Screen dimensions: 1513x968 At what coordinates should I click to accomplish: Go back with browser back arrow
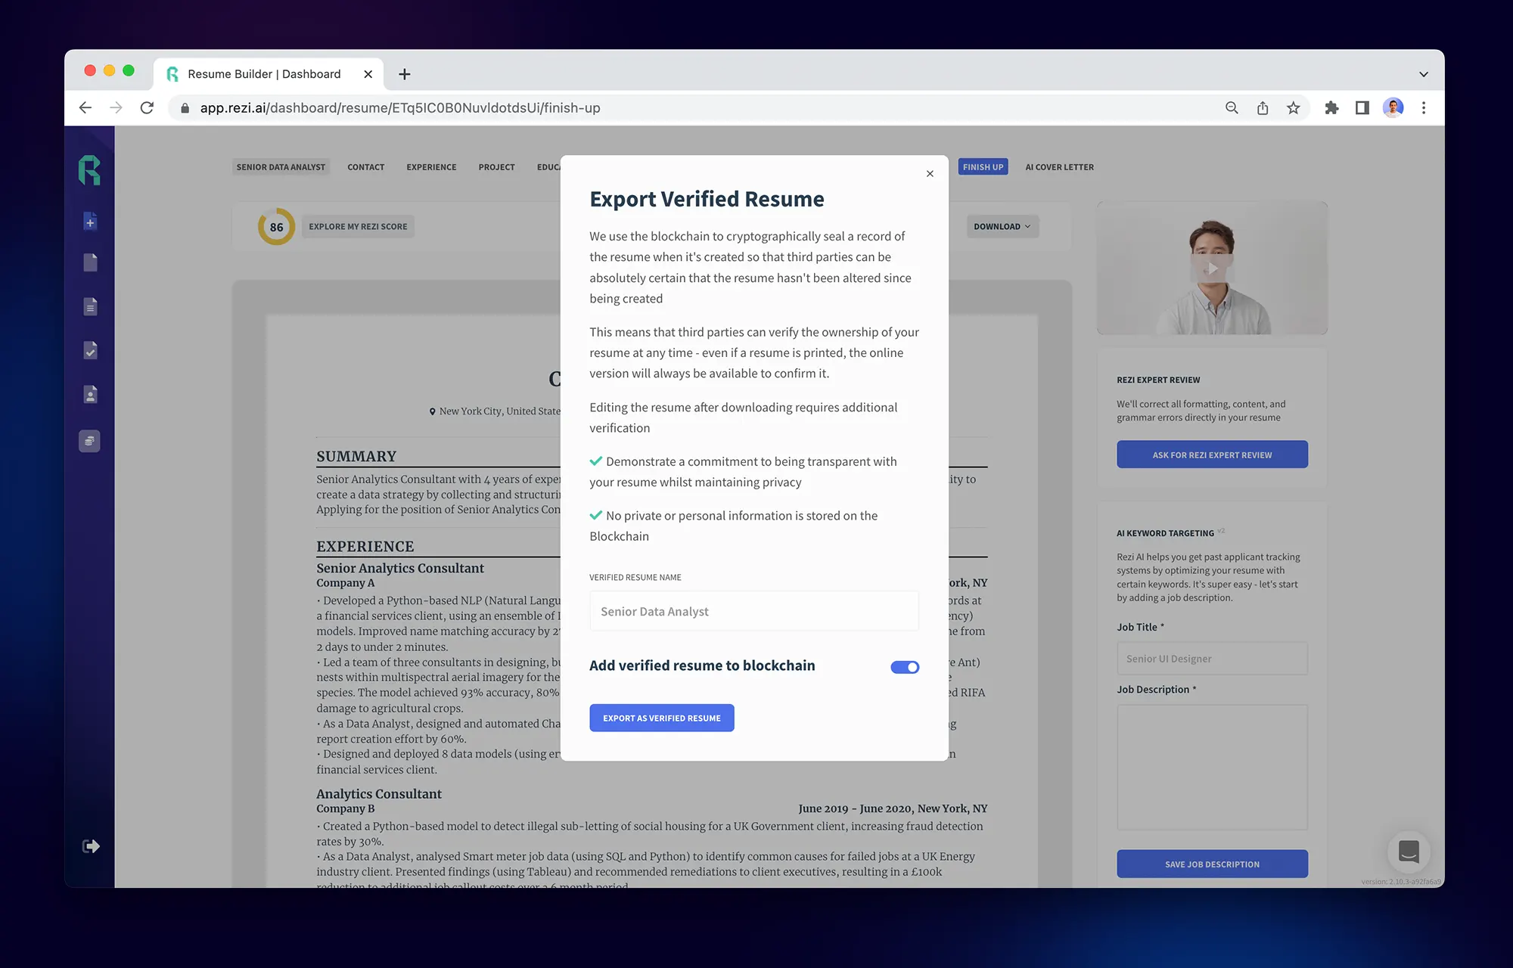click(x=85, y=108)
